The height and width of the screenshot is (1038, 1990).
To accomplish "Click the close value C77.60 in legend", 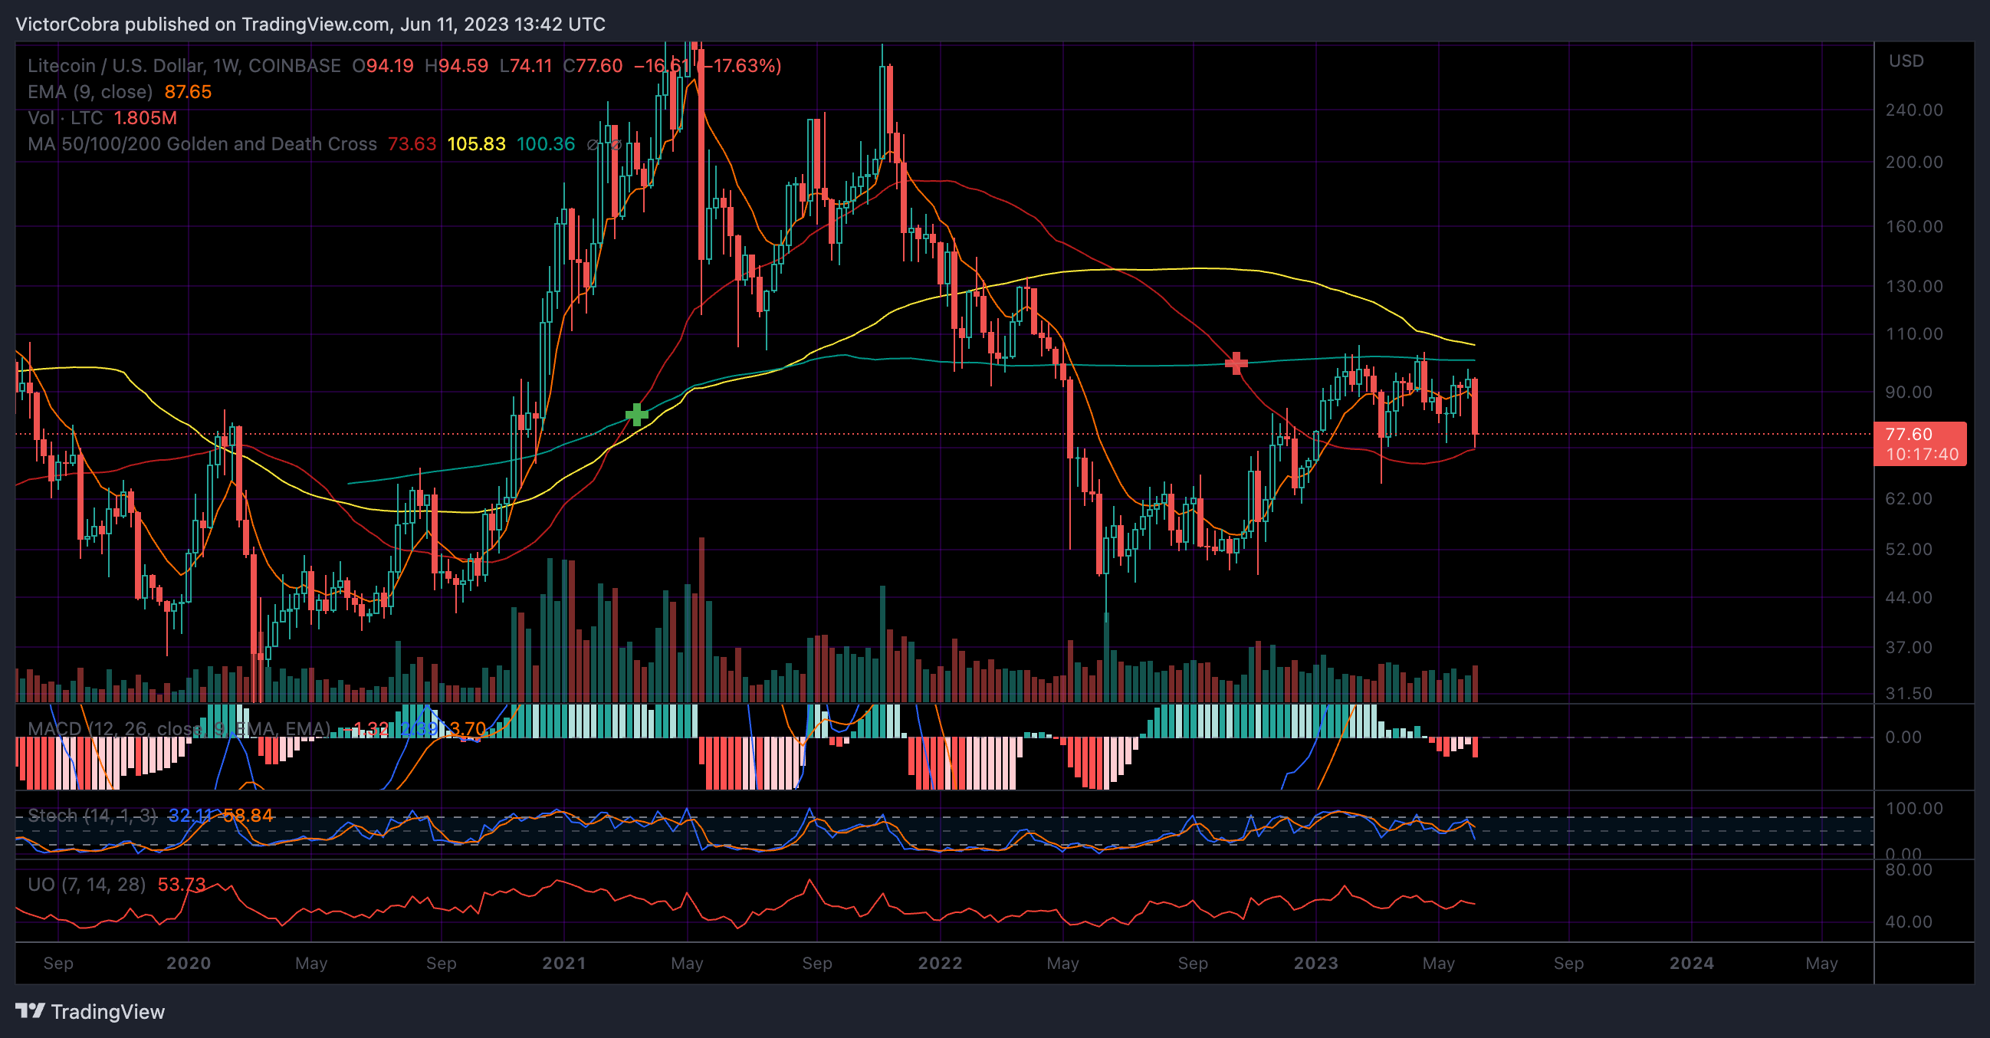I will point(592,66).
